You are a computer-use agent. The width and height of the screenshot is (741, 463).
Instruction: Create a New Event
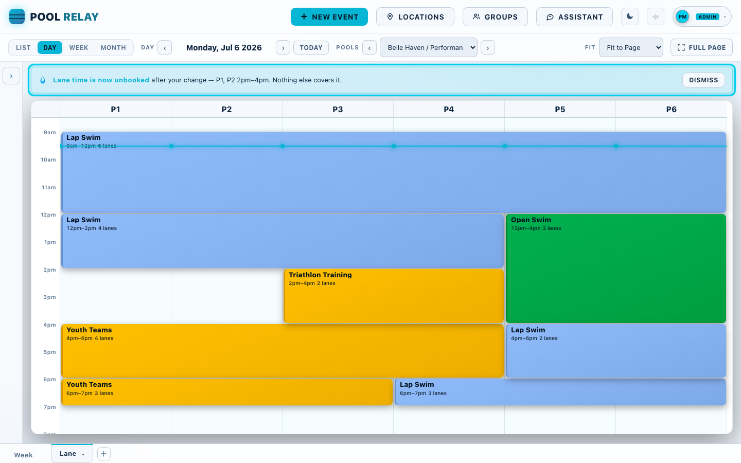[x=329, y=16]
